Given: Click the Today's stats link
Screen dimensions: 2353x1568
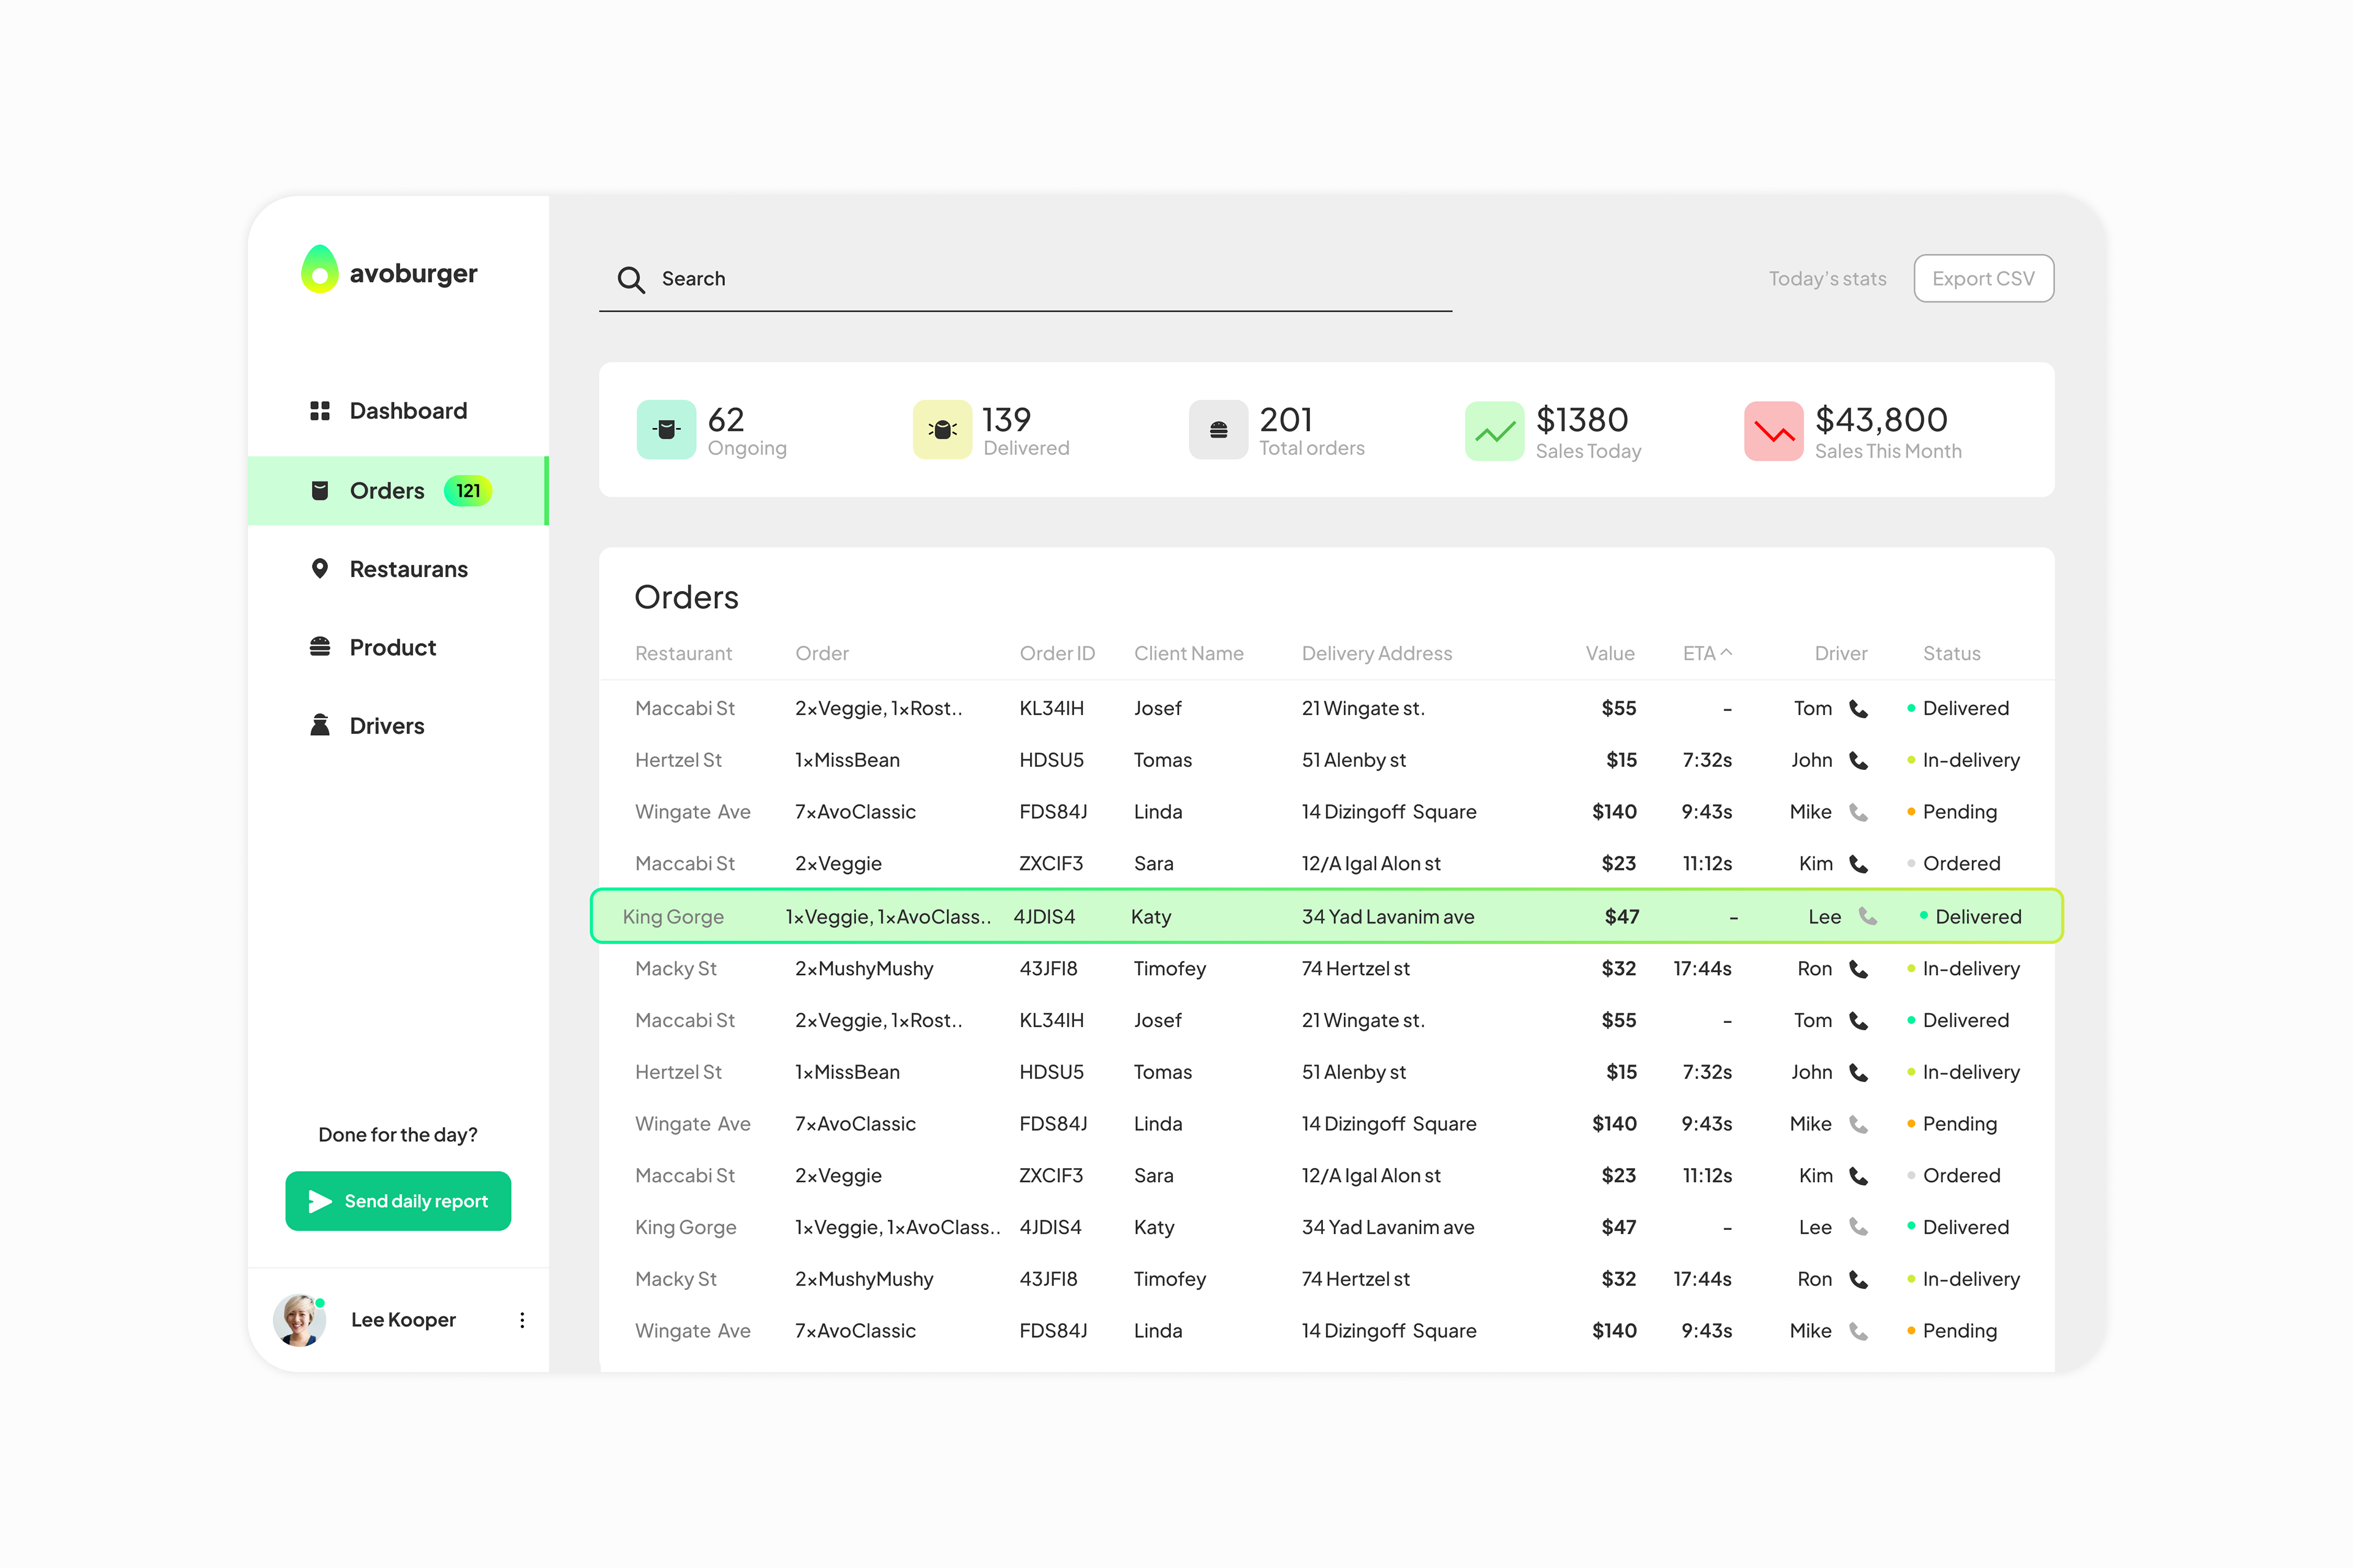Looking at the screenshot, I should tap(1827, 279).
